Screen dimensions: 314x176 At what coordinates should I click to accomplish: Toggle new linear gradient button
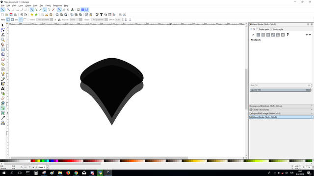point(8,20)
